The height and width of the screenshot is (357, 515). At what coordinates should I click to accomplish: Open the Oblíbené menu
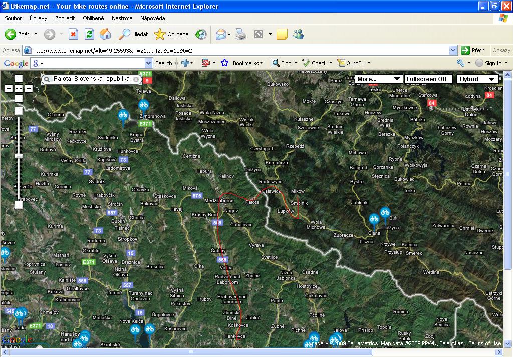[93, 18]
